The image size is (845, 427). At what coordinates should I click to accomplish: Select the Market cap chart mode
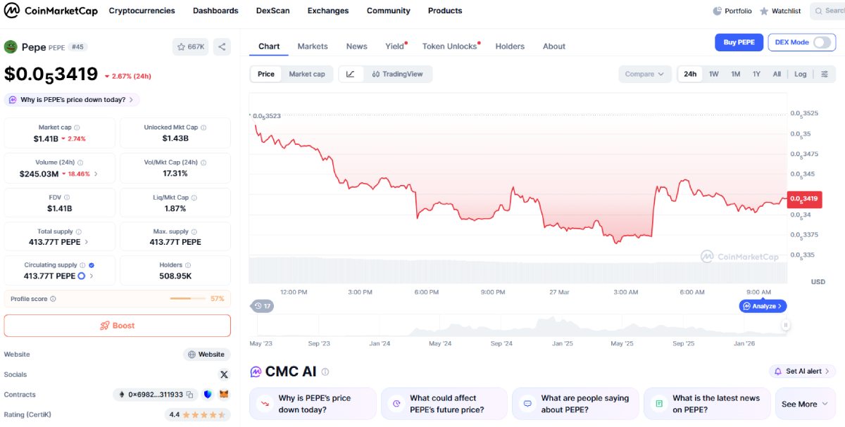click(307, 74)
